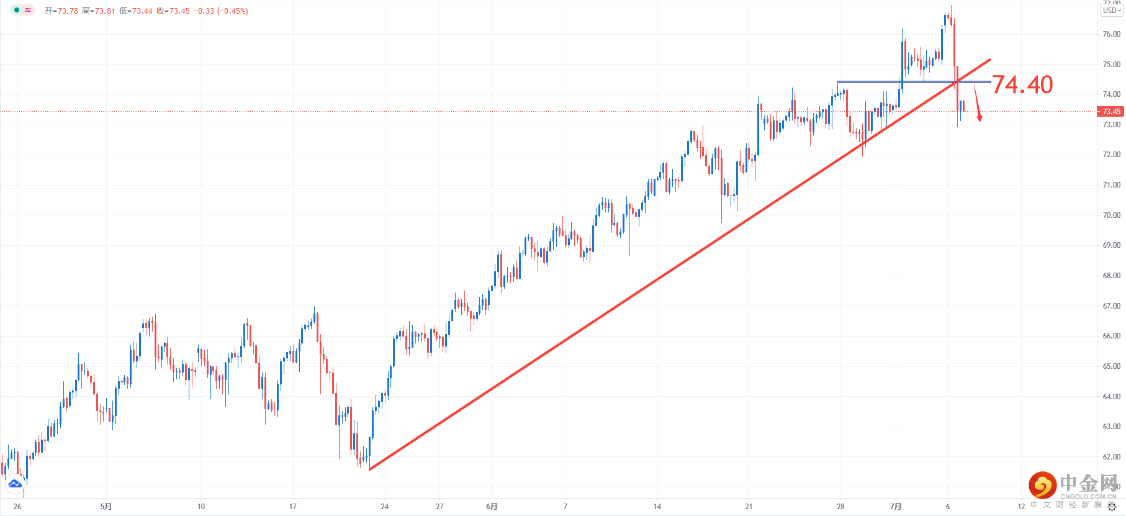Screen dimensions: 1126x516
Task: Click the TradingView cloud logo icon
Action: click(x=14, y=483)
